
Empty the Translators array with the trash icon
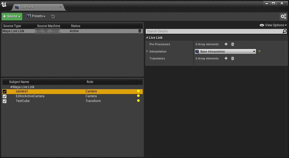click(x=233, y=58)
